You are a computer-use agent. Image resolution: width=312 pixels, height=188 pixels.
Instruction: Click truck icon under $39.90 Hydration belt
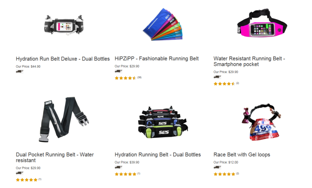[x=119, y=168]
